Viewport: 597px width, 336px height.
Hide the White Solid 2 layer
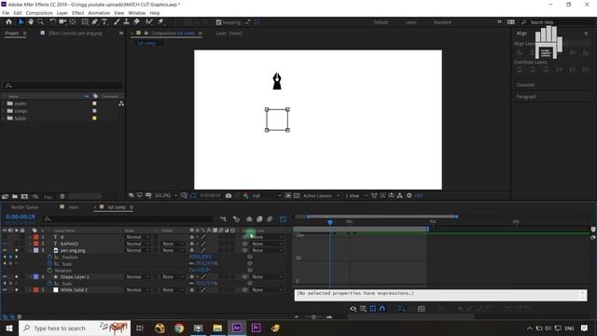[5, 289]
